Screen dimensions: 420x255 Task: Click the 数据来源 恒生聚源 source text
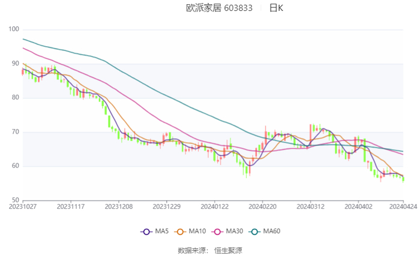[x=210, y=250]
